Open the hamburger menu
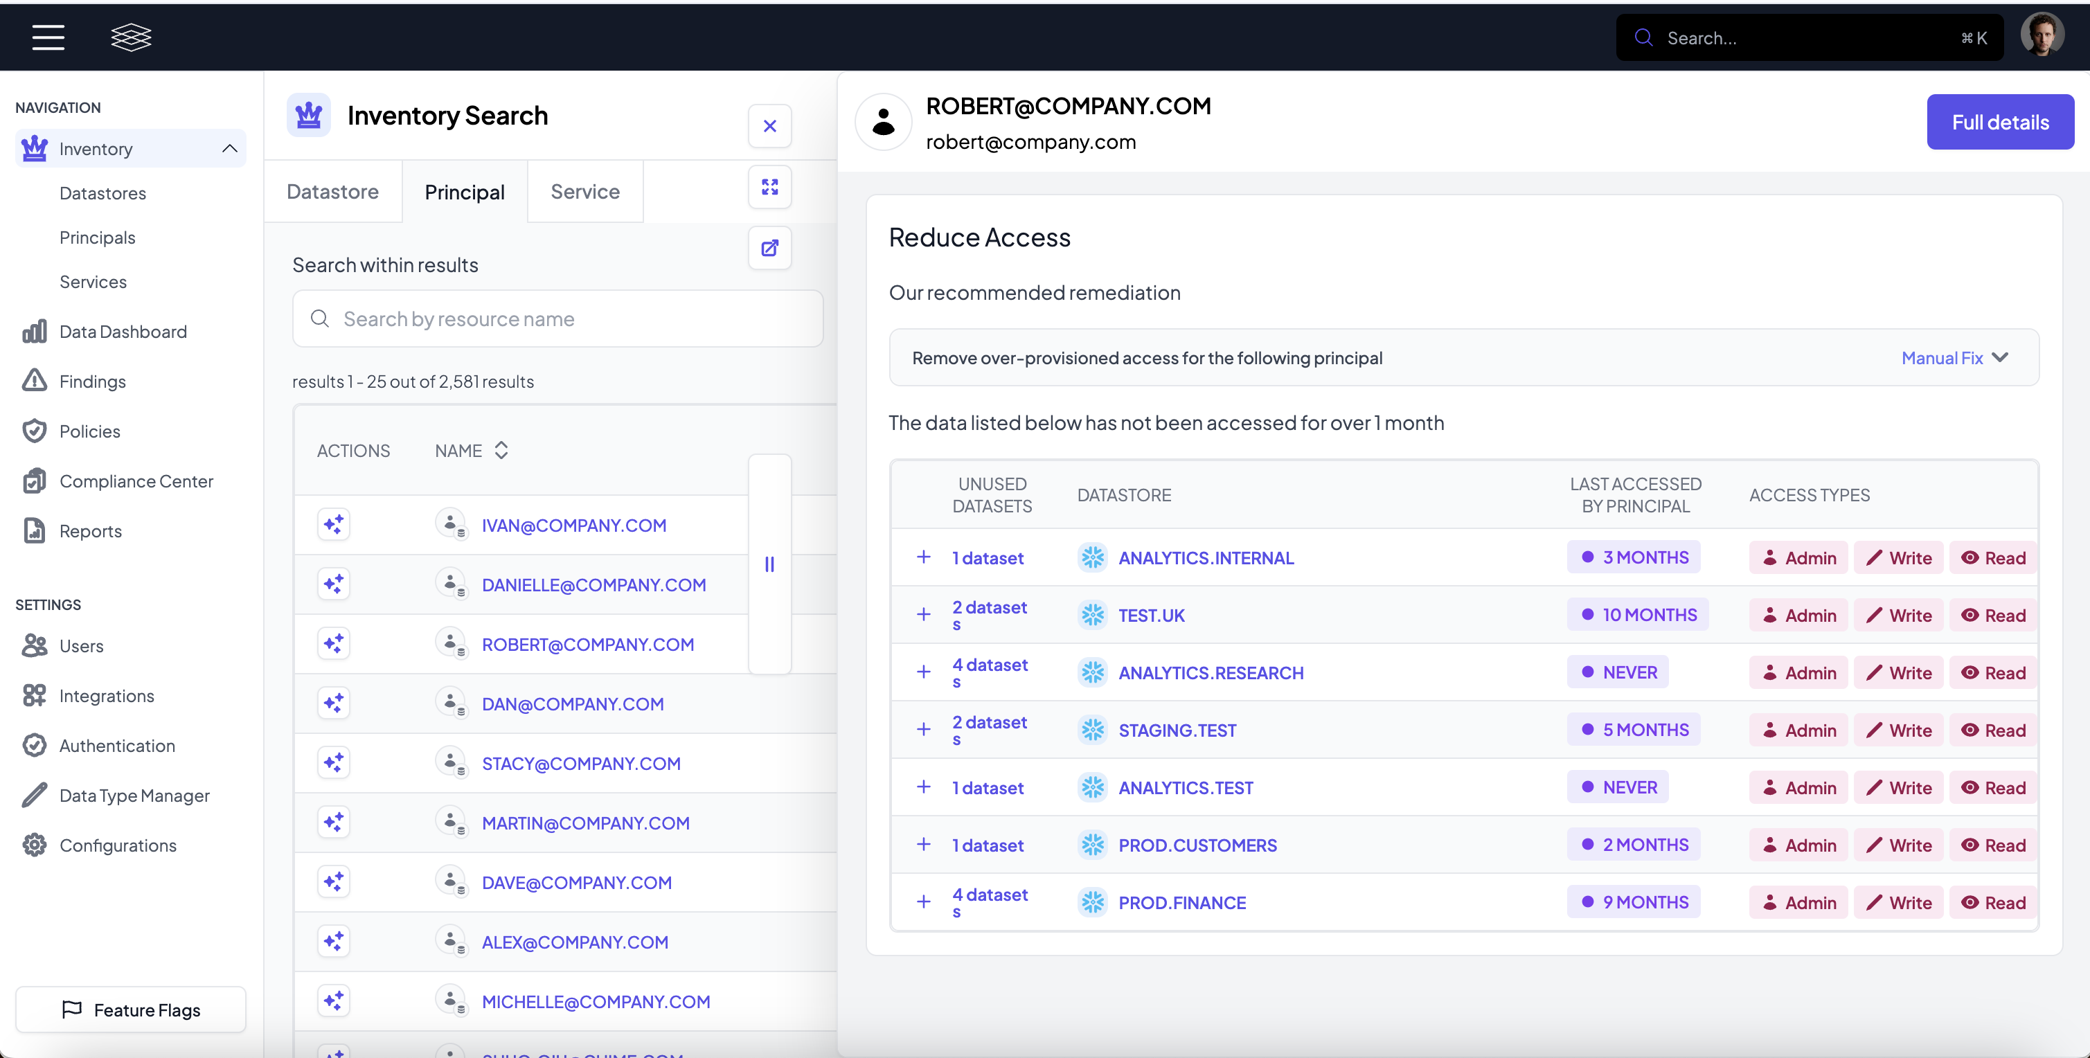 pos(48,37)
